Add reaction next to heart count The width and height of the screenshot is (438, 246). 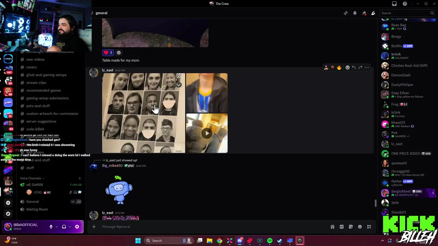119,53
